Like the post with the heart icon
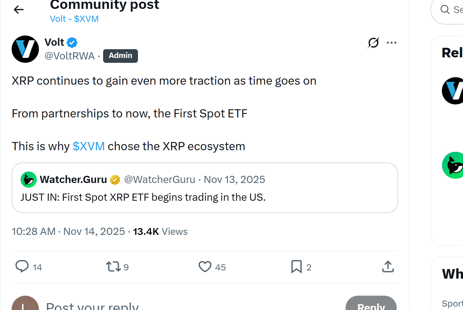Image resolution: width=463 pixels, height=310 pixels. [x=205, y=267]
